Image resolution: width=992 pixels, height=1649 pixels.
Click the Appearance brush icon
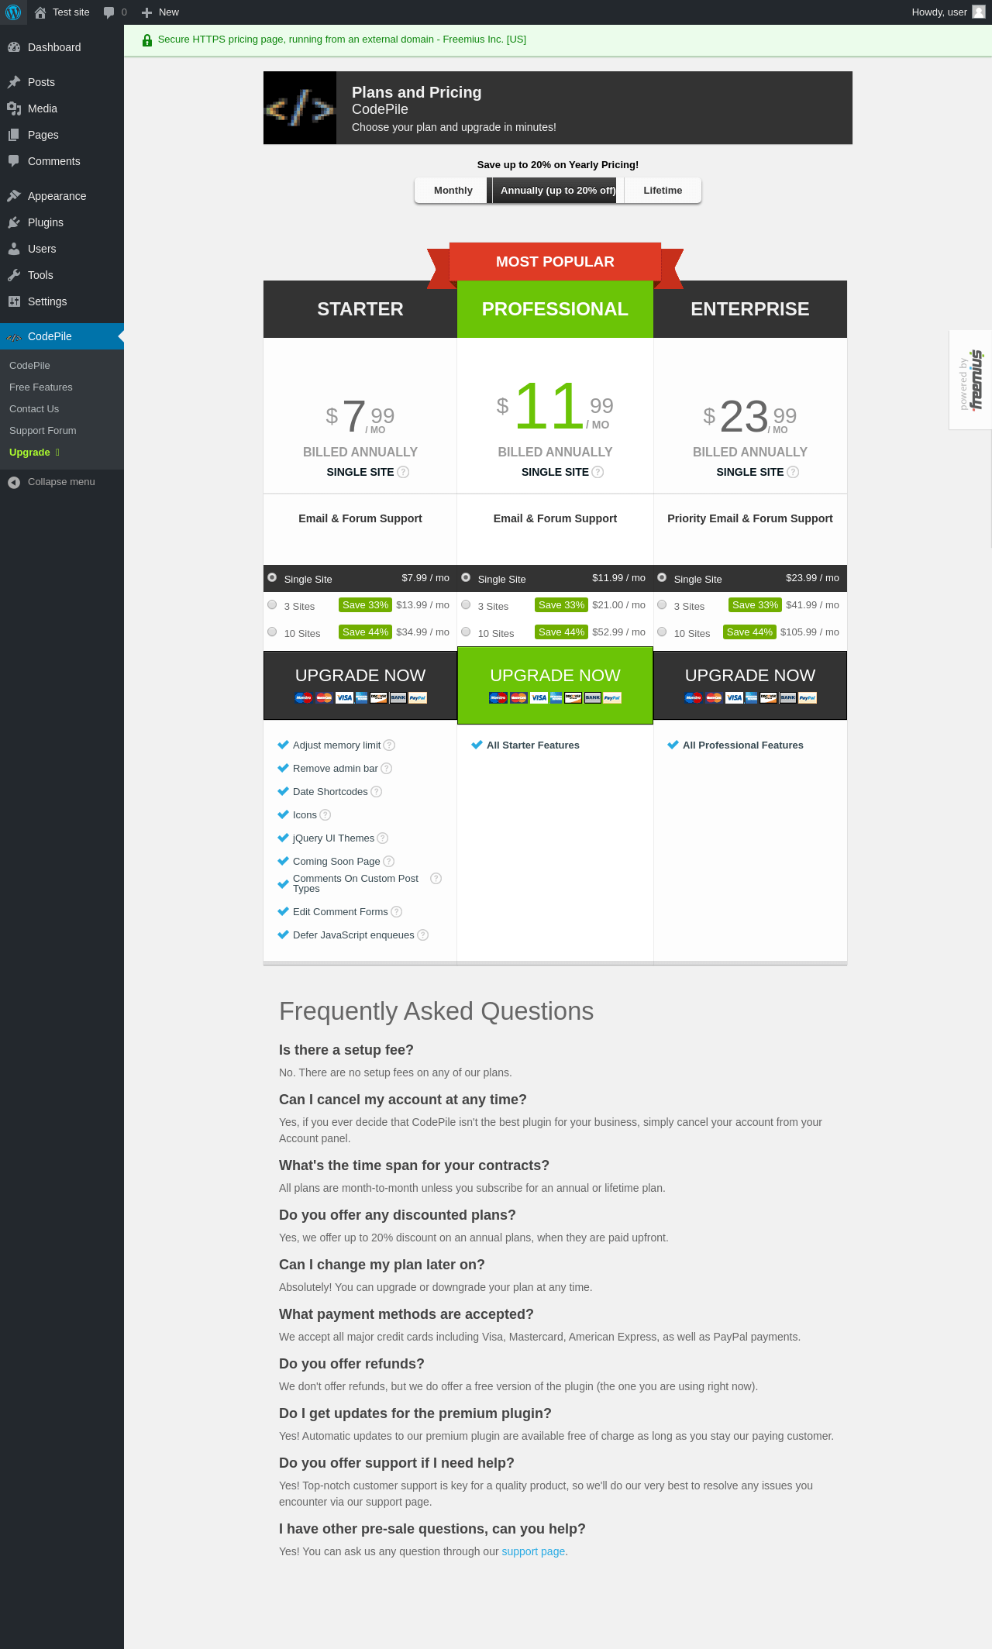click(14, 196)
